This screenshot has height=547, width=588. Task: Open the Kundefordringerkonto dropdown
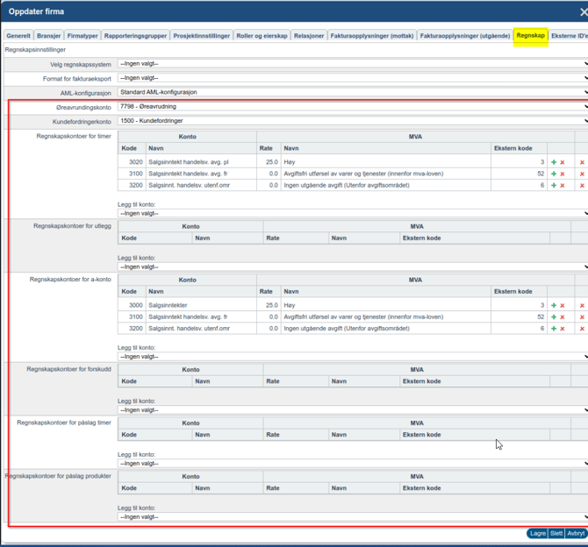pyautogui.click(x=351, y=121)
